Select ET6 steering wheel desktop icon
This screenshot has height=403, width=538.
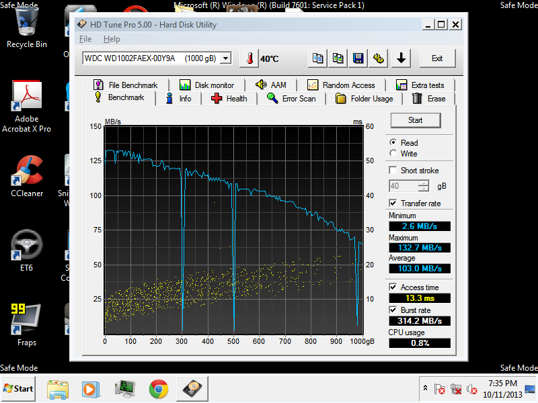(27, 251)
